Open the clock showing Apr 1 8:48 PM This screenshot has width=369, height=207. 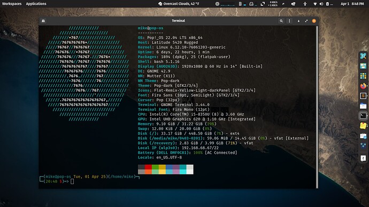pyautogui.click(x=352, y=4)
